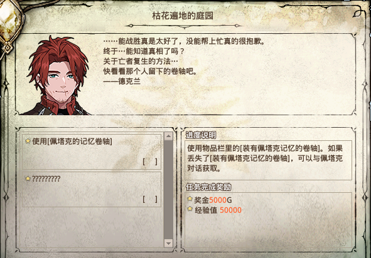Click the 经验值 50000 reward line
Screen dimensions: 371x258
pyautogui.click(x=214, y=210)
